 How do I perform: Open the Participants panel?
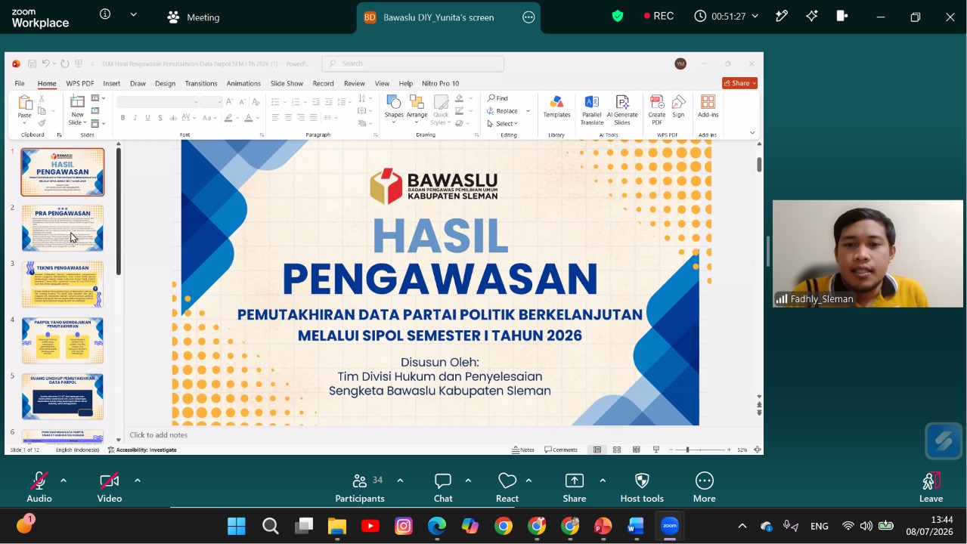[x=360, y=487]
